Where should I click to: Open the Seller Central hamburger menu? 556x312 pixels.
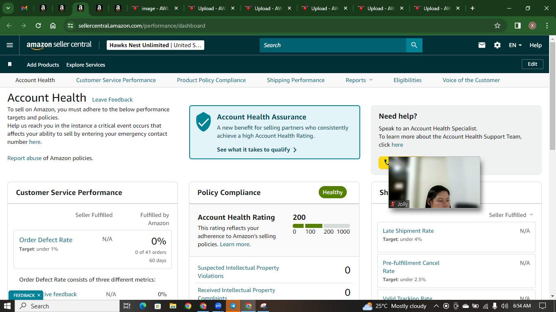point(10,45)
